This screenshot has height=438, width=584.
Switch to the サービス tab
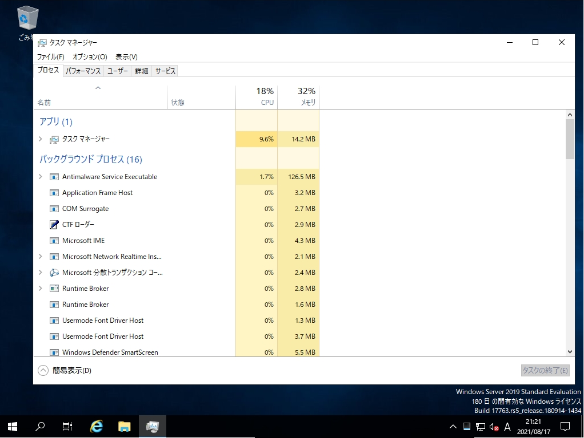click(165, 71)
